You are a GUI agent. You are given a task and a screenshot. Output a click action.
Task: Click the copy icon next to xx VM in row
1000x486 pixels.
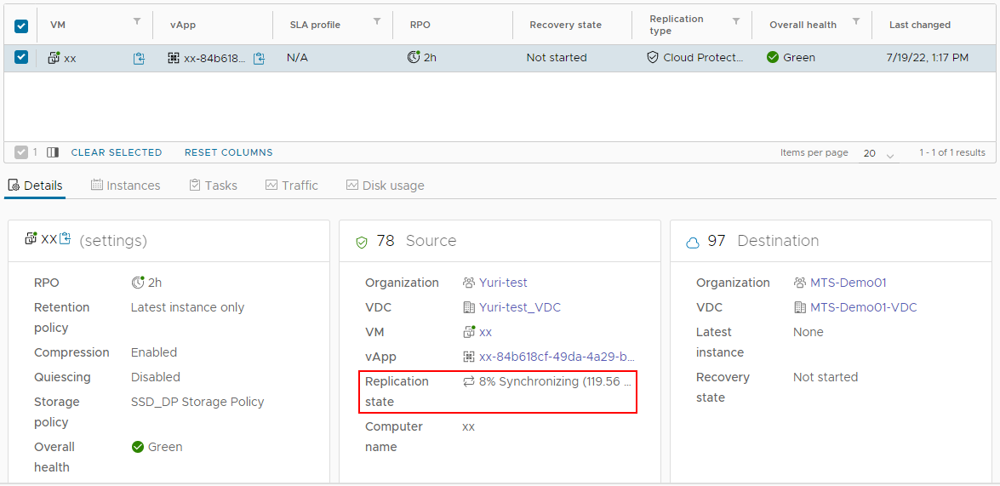(x=139, y=58)
